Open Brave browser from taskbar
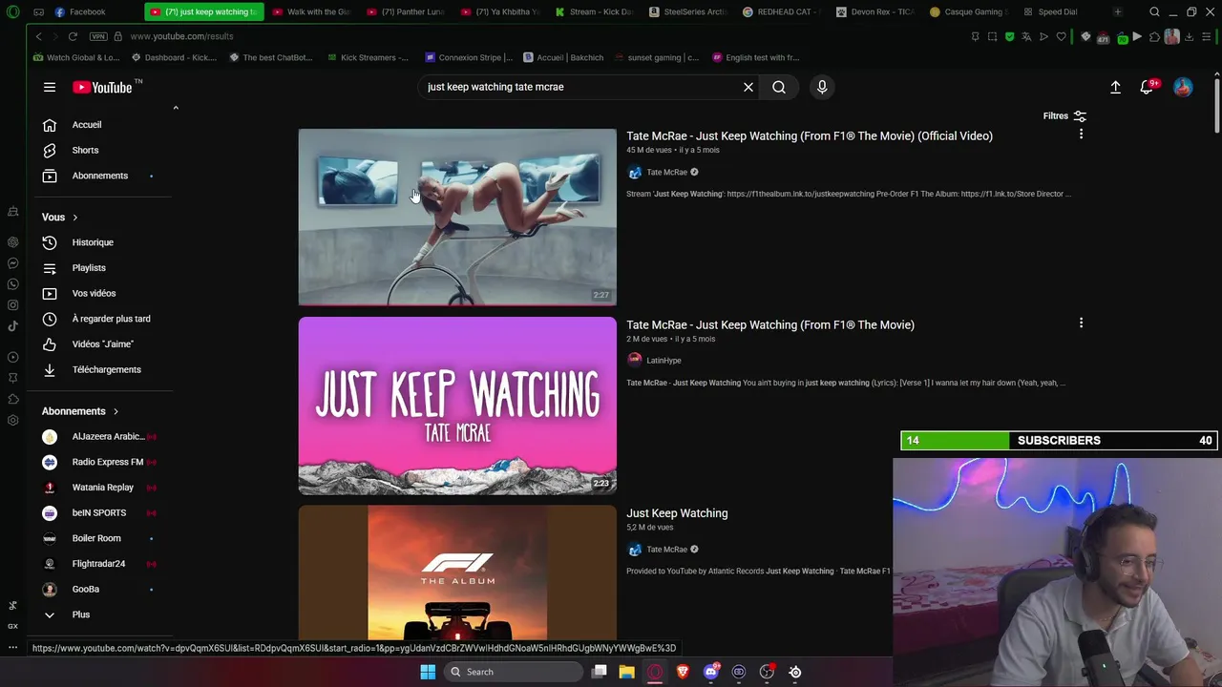 683,672
